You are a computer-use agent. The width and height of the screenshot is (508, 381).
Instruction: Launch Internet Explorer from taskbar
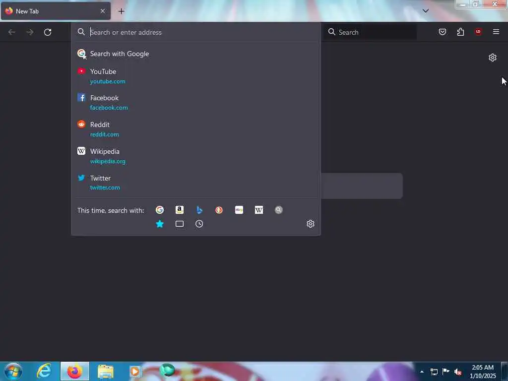click(x=44, y=371)
